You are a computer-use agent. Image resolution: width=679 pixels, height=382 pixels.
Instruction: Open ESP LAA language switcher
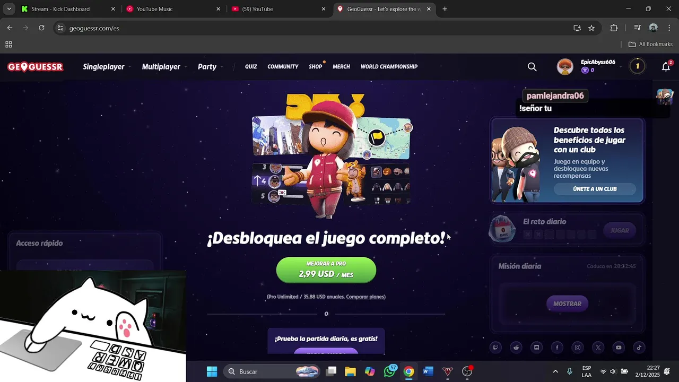[x=587, y=371]
